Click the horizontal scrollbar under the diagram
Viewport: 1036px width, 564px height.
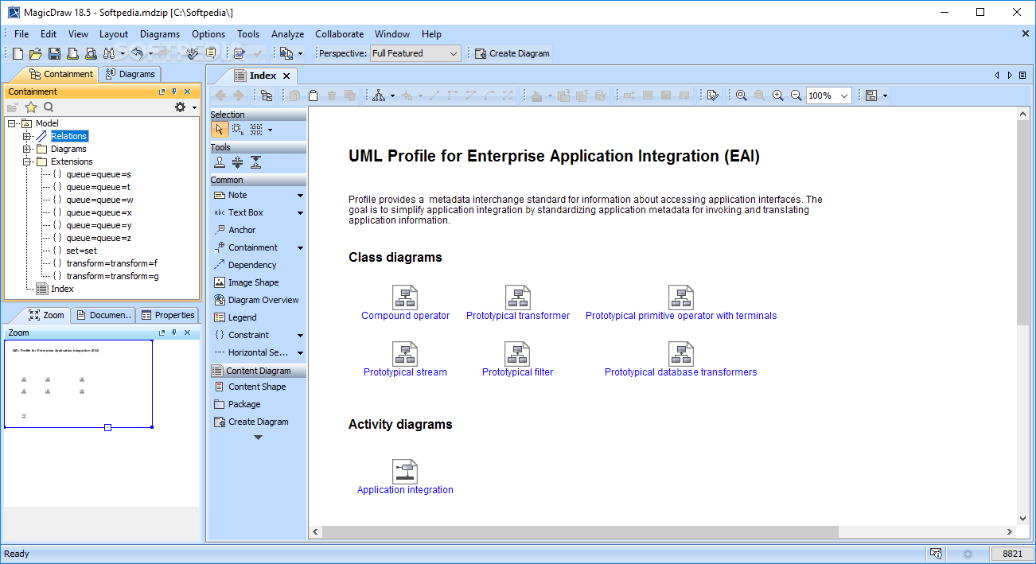tap(581, 531)
